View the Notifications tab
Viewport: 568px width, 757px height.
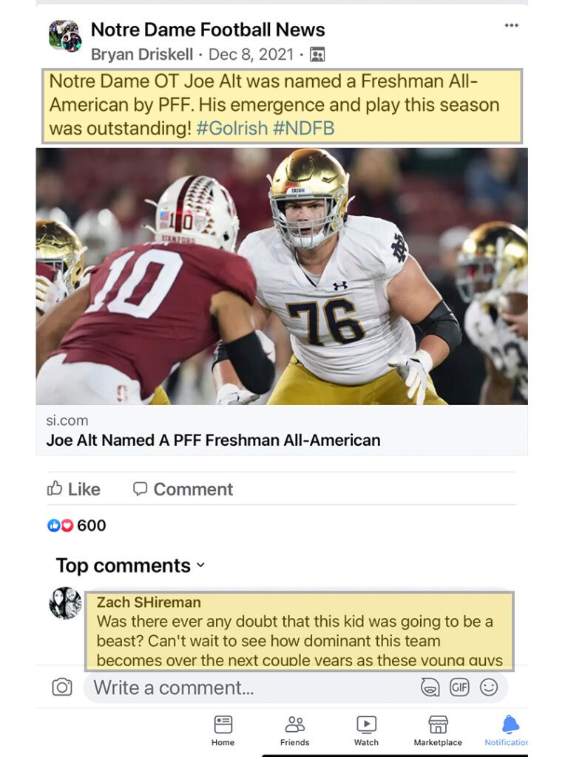coord(509,730)
